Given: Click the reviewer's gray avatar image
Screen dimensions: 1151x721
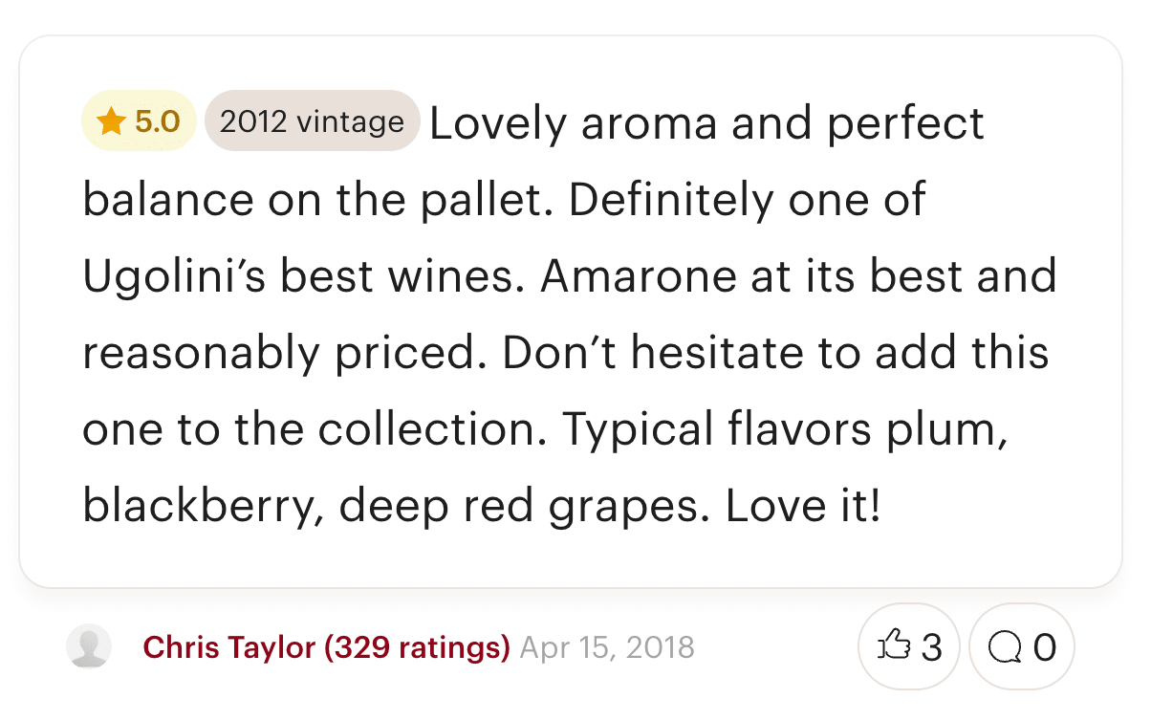Looking at the screenshot, I should point(89,647).
